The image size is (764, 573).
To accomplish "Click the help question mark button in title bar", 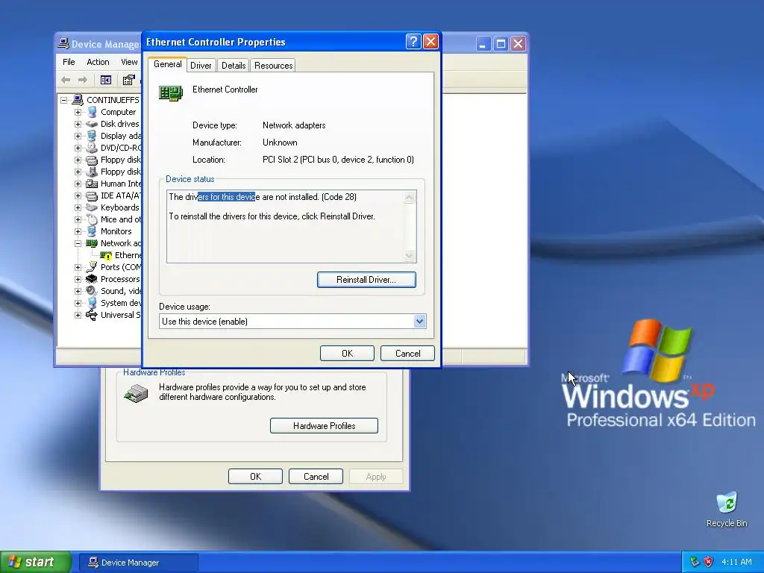I will [x=413, y=42].
